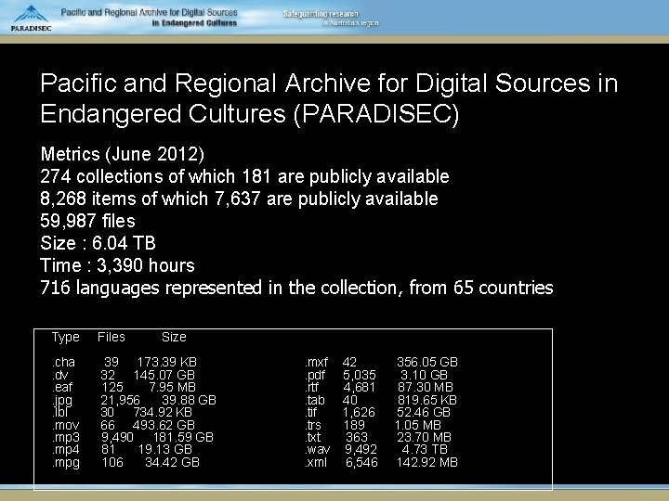Click the size value '52.46 GB'
Screen dimensions: 669x501
point(424,412)
